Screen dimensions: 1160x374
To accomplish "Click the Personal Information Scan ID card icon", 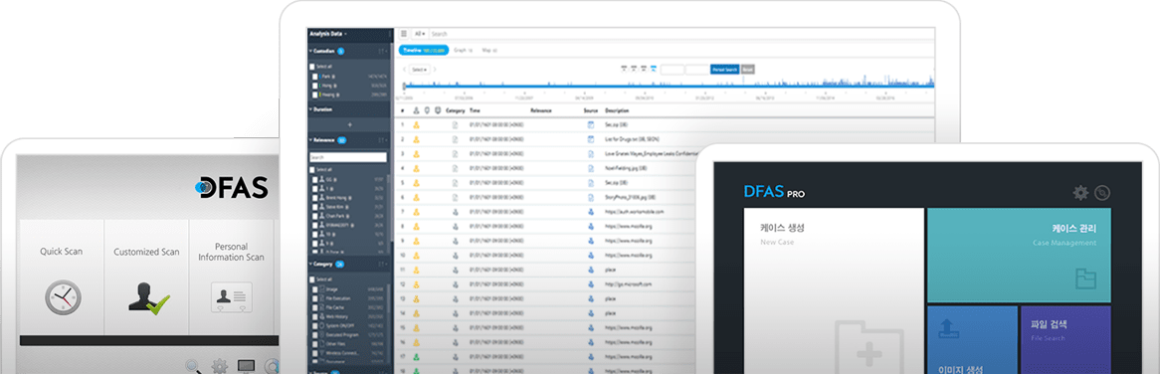I will [232, 297].
